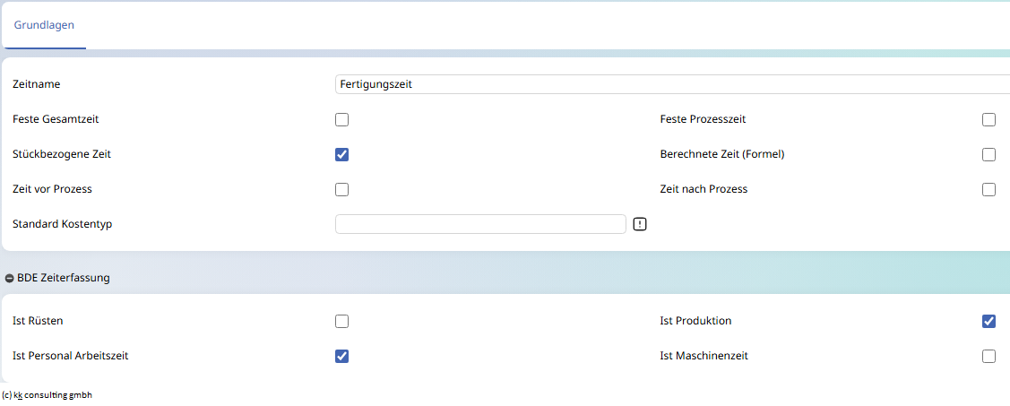Enable the Feste Gesamtzeit checkbox
The width and height of the screenshot is (1010, 406).
(x=342, y=119)
